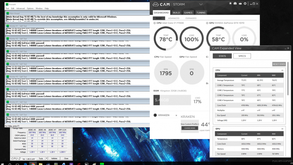Open the CPU-Z Tools dropdown arrow
293x165 pixels.
(x=47, y=158)
